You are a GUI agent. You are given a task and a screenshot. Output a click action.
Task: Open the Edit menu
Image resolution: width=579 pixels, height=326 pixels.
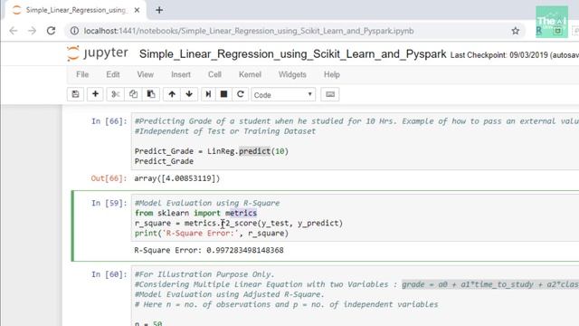point(113,74)
